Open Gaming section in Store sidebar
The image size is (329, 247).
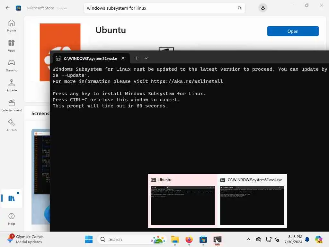coord(12,66)
